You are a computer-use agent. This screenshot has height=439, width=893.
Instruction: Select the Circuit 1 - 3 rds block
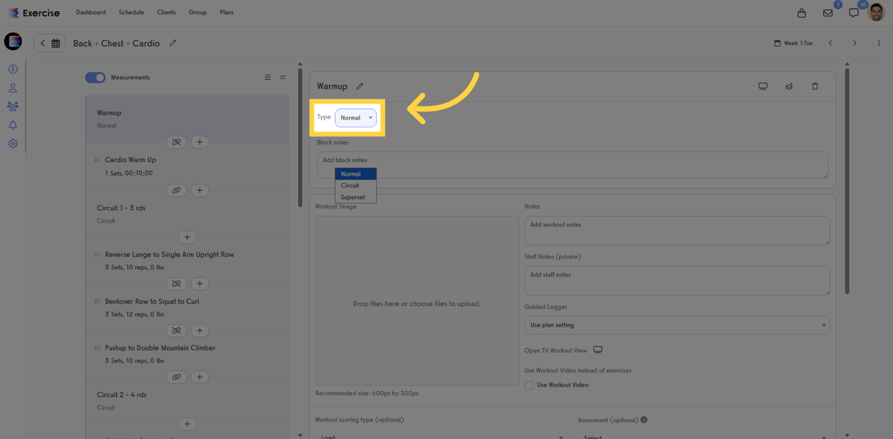[187, 214]
